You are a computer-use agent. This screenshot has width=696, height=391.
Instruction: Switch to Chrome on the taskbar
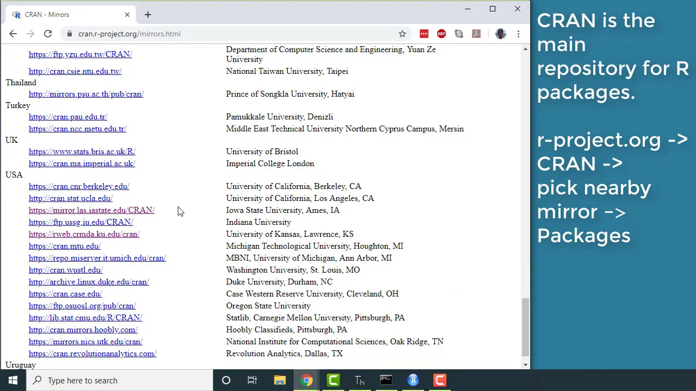click(307, 380)
